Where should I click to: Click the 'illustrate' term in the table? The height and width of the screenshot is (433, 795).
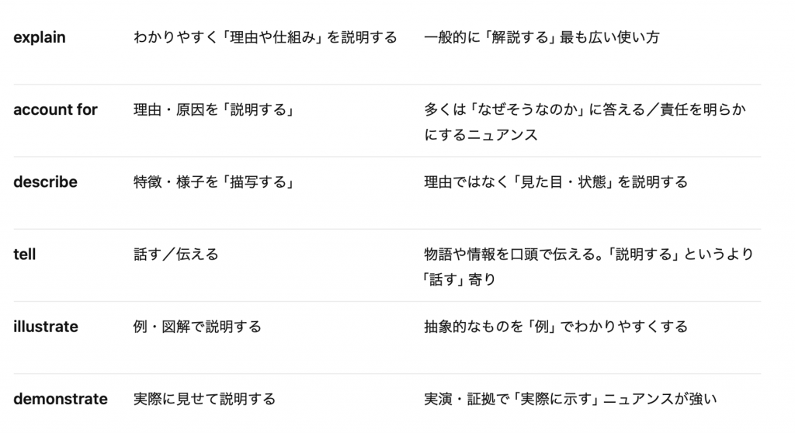(46, 327)
